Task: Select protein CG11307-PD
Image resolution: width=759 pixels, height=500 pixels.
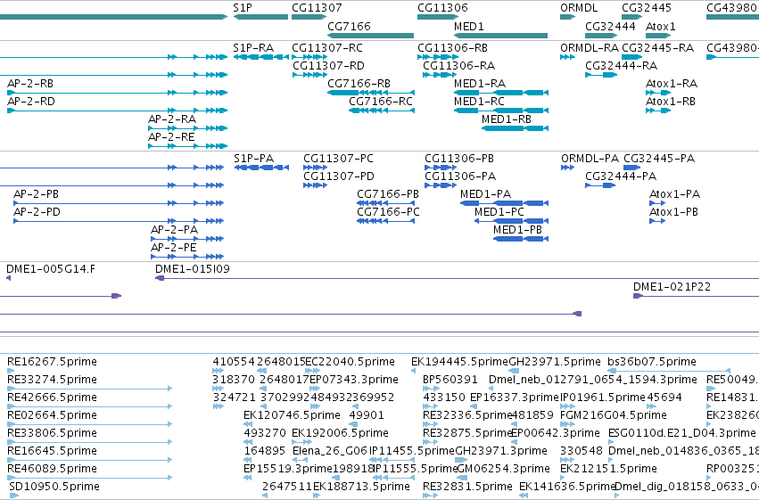Action: coord(339,176)
